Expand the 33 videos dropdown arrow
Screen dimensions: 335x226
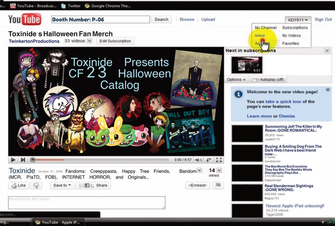click(89, 41)
